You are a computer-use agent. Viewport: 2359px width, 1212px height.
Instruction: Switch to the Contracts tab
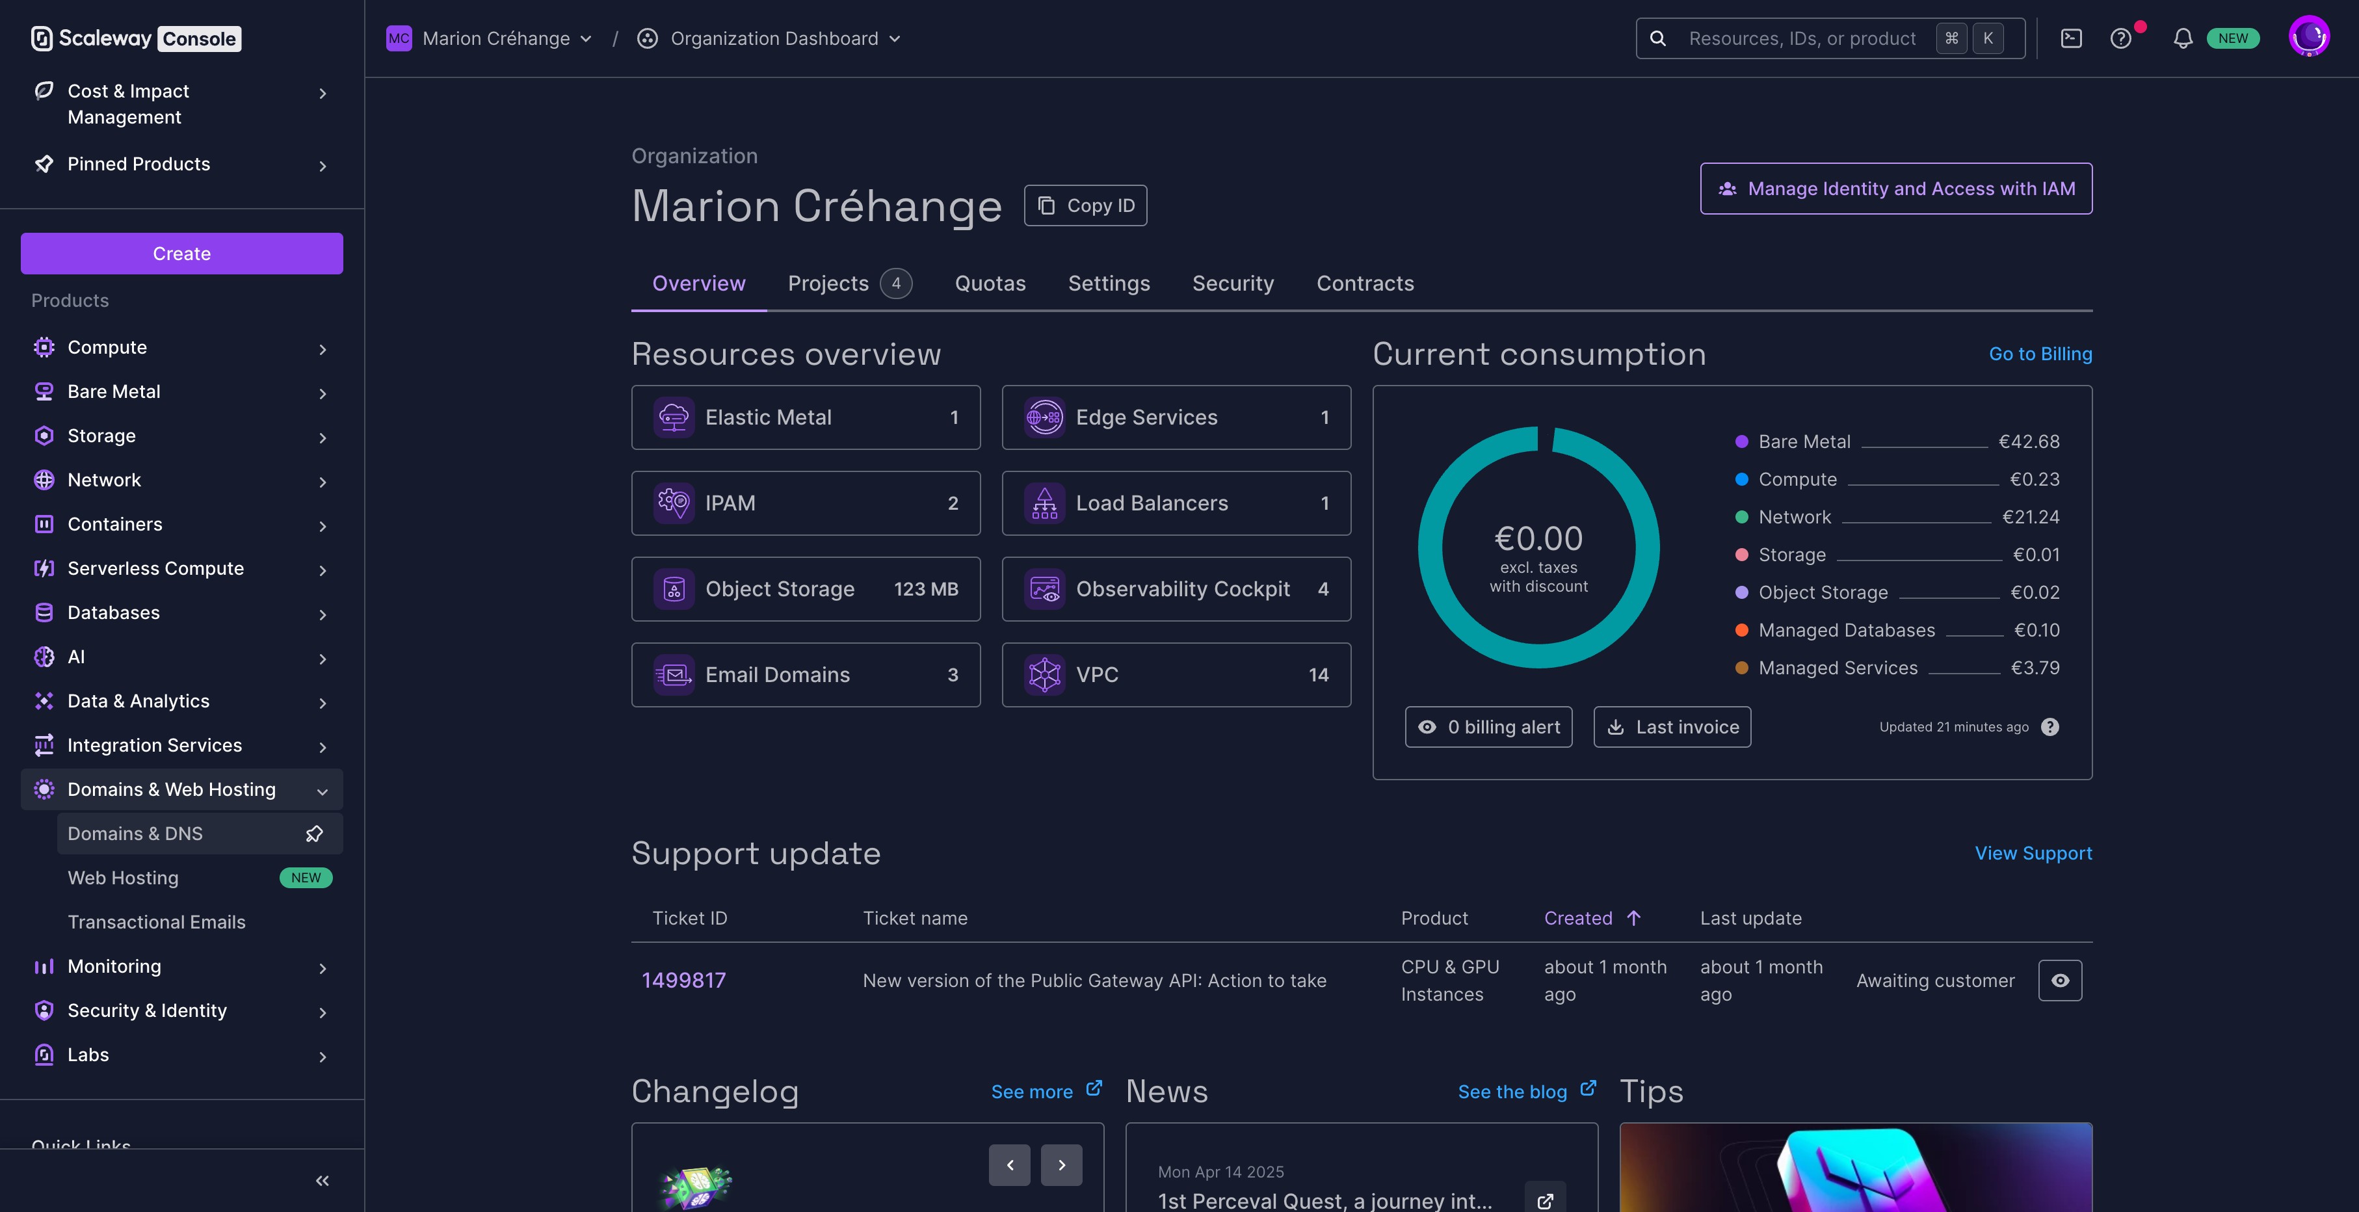[1364, 283]
